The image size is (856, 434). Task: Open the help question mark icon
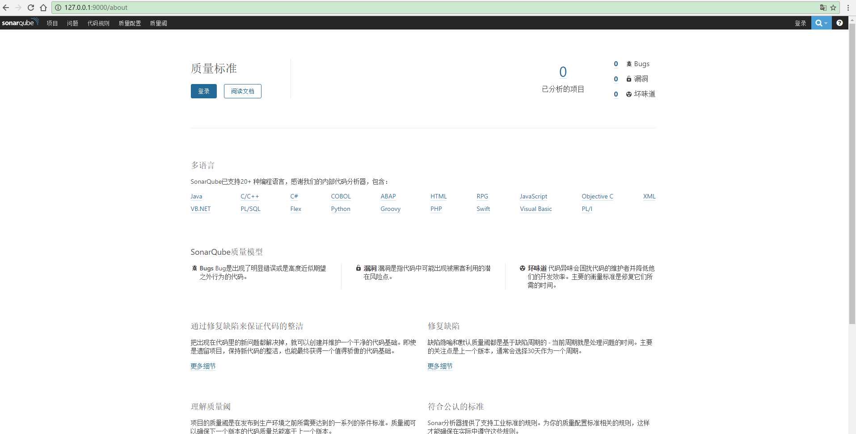(x=839, y=23)
